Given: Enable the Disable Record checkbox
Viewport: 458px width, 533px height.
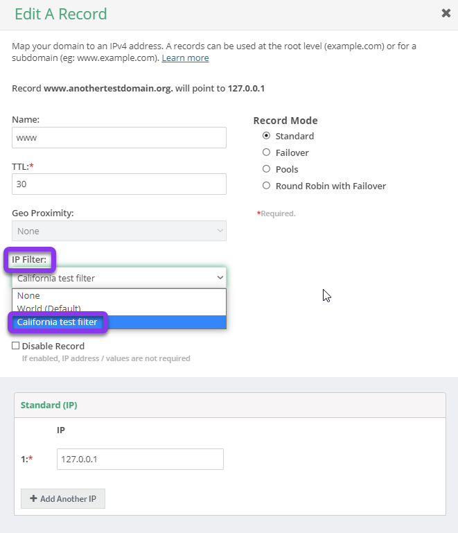Looking at the screenshot, I should pyautogui.click(x=16, y=346).
